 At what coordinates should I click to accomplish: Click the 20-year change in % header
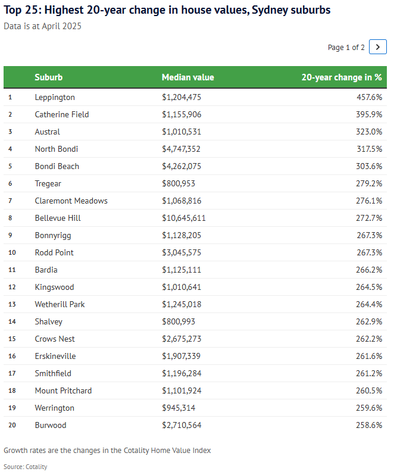click(341, 77)
